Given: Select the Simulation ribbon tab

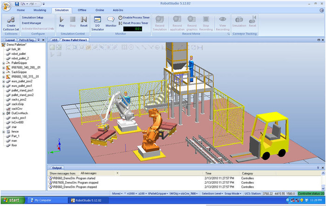Looking at the screenshot, I should tap(62, 10).
